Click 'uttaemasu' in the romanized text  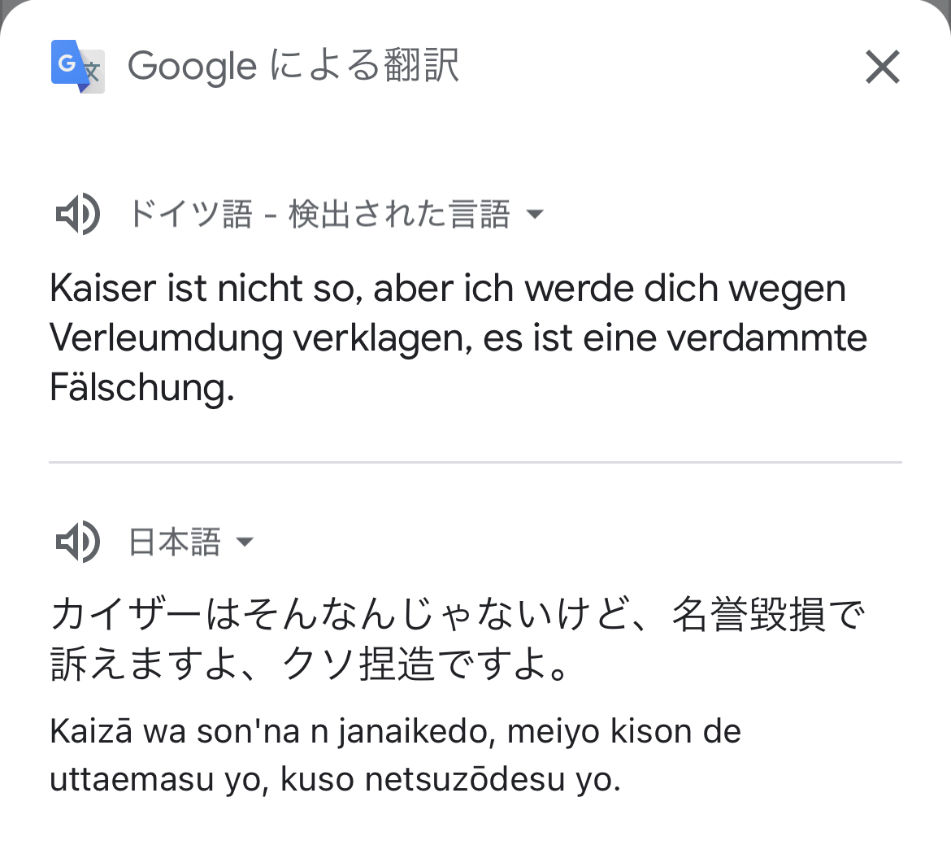point(132,780)
